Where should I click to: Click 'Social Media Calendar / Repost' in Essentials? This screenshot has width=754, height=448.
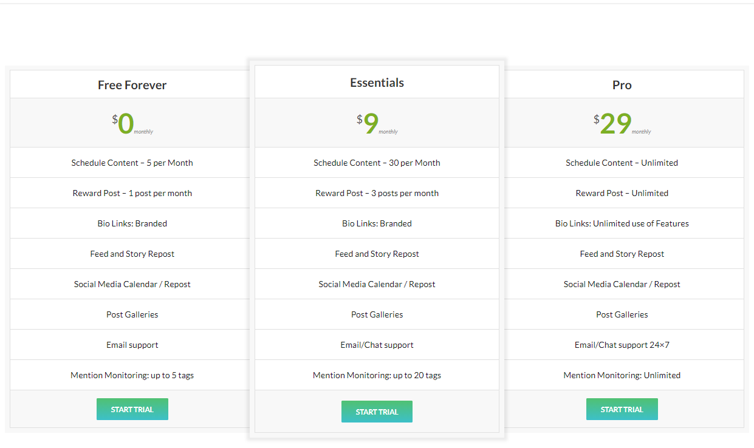click(x=377, y=284)
